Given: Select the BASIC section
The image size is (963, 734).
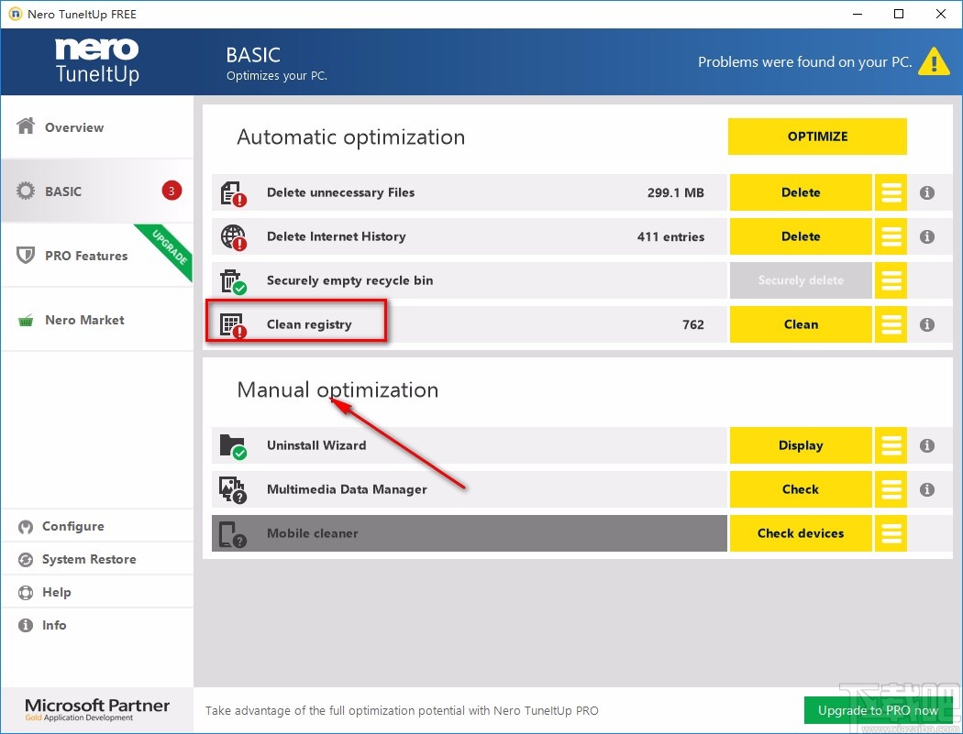Looking at the screenshot, I should 97,191.
